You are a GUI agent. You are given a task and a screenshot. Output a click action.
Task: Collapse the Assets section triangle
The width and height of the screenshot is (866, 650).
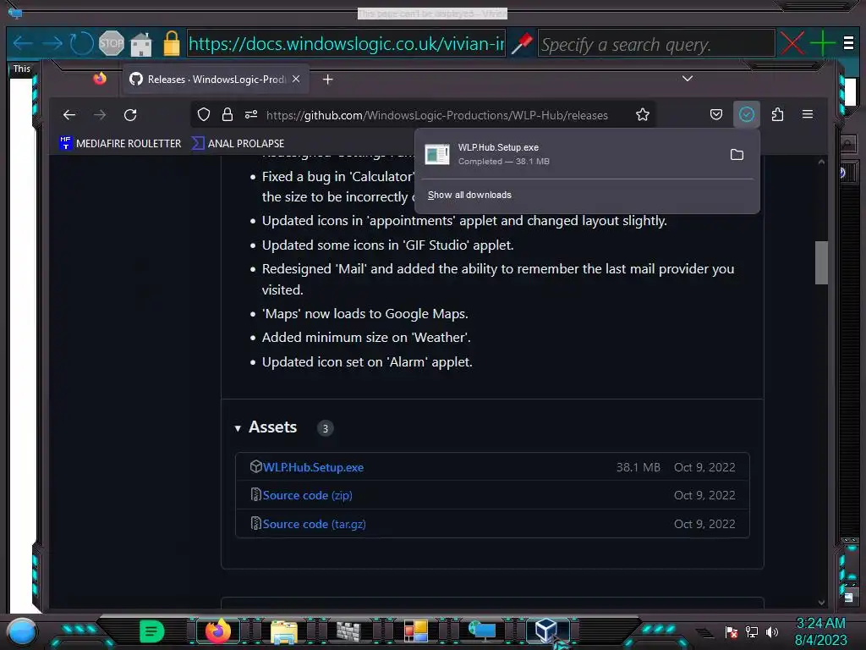(x=238, y=427)
